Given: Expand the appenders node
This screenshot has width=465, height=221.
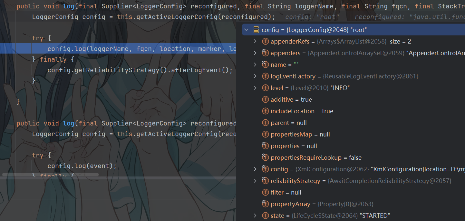Looking at the screenshot, I should click(x=255, y=53).
